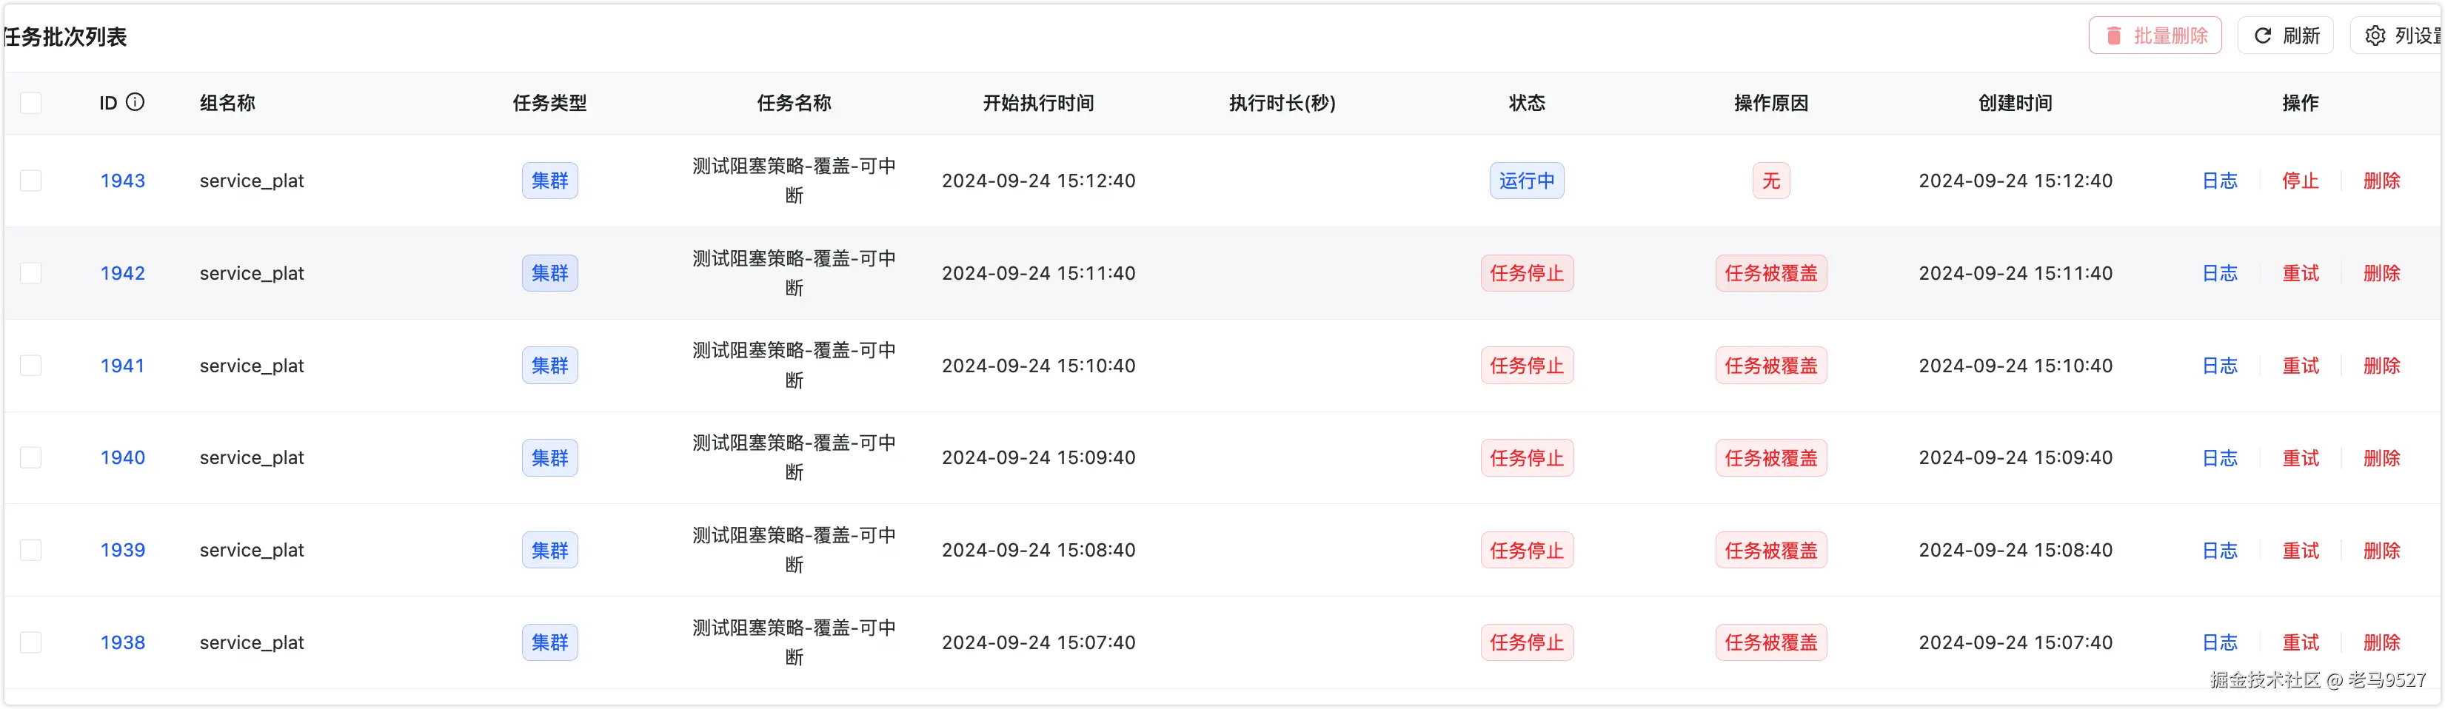This screenshot has height=709, width=2445.
Task: Click the refresh icon beside 刷新
Action: pyautogui.click(x=2263, y=36)
